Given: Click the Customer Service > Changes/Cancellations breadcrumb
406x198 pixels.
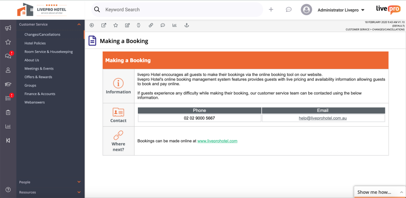Looking at the screenshot, I should (x=375, y=30).
